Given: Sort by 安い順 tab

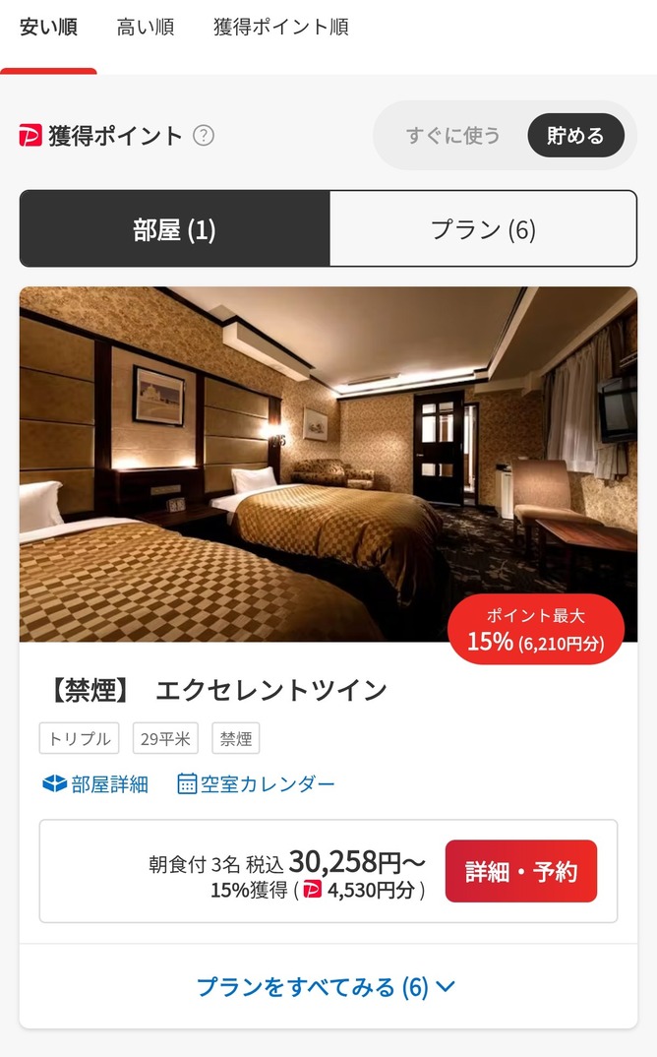Looking at the screenshot, I should click(x=48, y=28).
